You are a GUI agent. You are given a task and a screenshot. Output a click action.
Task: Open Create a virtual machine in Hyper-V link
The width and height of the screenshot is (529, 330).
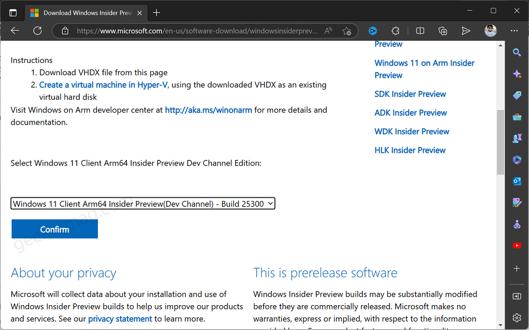click(103, 85)
